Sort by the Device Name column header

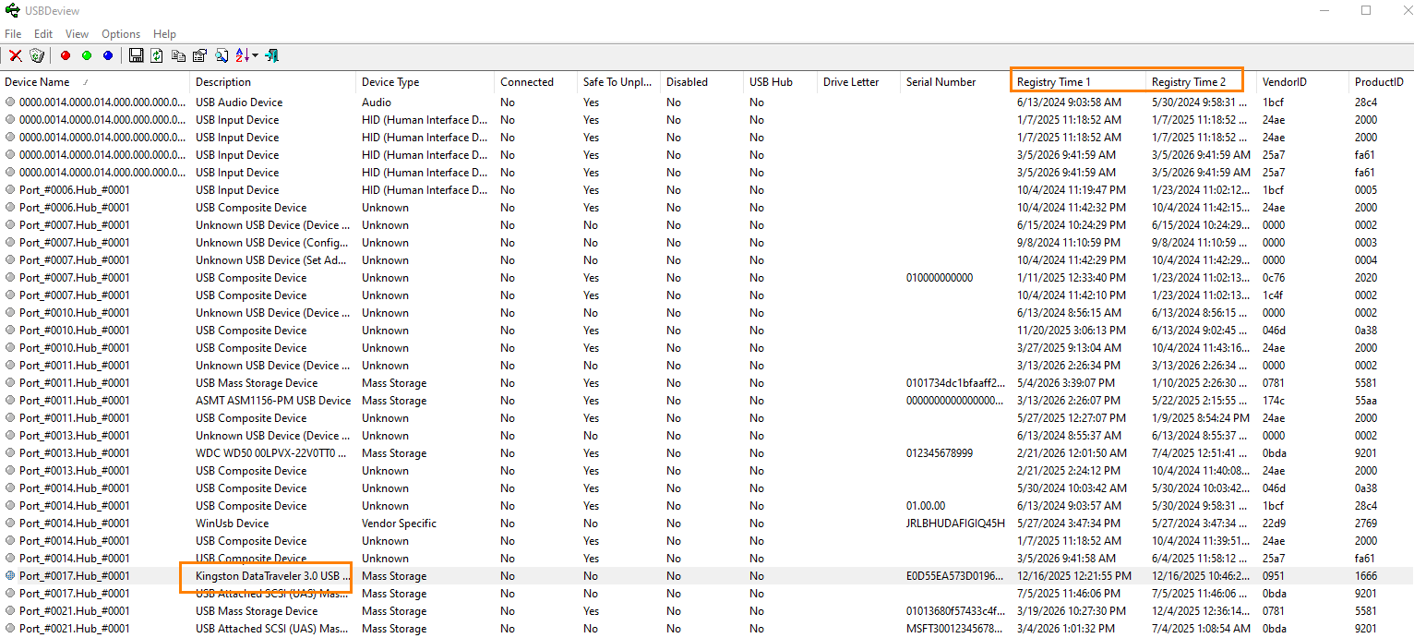(95, 82)
